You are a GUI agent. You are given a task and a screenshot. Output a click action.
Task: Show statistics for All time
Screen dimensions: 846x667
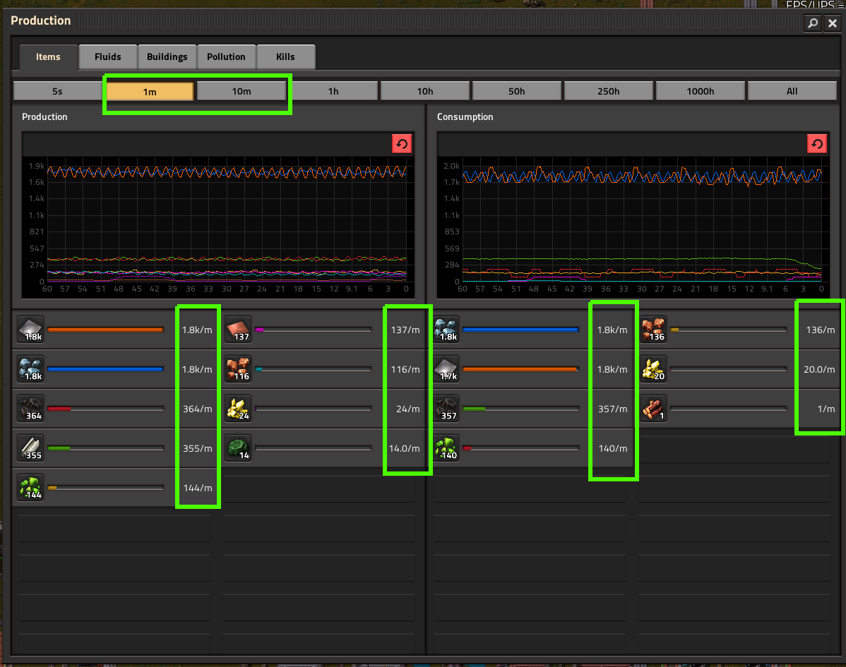[x=792, y=91]
